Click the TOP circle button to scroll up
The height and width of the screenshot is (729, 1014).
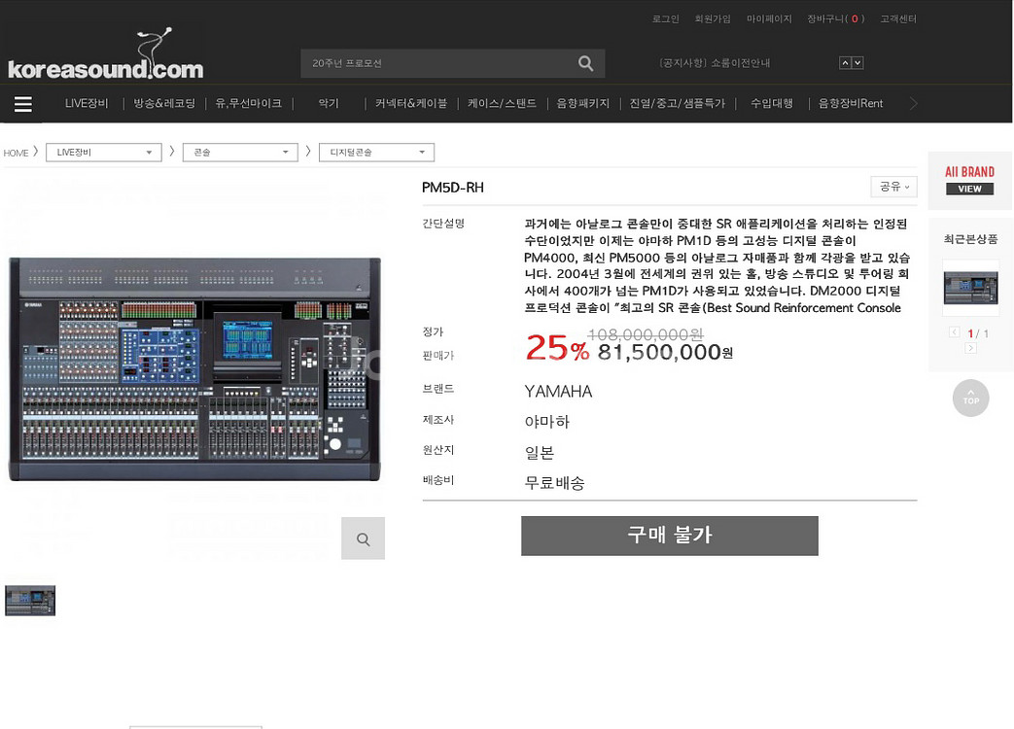point(969,398)
